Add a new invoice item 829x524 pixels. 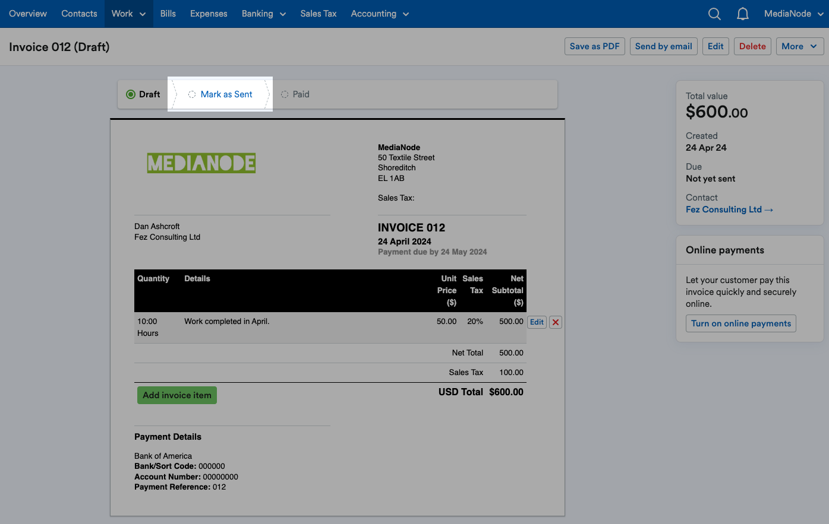coord(177,395)
